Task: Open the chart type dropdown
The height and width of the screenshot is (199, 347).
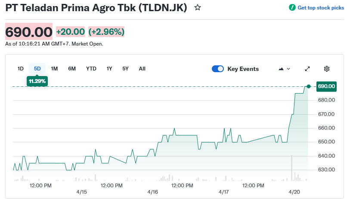Action: (285, 69)
